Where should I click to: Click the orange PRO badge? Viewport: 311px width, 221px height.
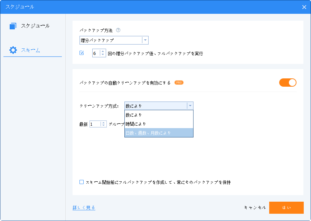[x=179, y=83]
